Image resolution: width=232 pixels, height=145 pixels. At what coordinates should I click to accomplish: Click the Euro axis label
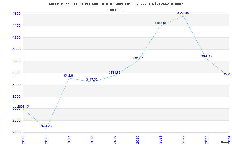pos(14,73)
